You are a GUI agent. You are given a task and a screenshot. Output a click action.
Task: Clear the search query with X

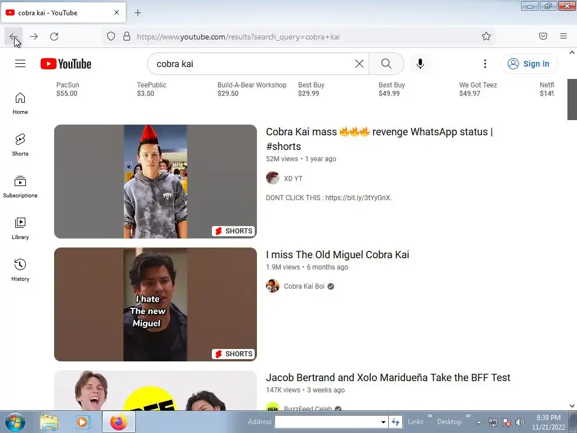[359, 64]
